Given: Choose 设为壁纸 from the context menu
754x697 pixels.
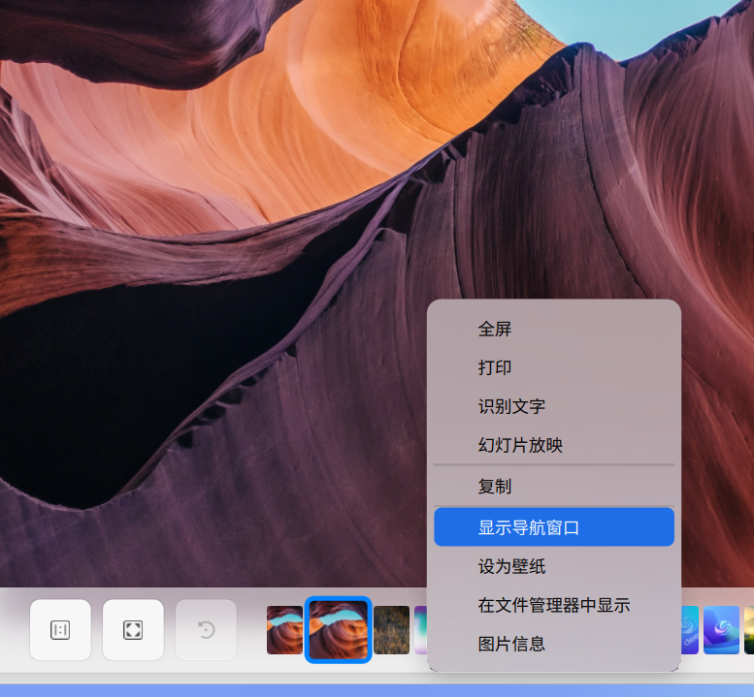Looking at the screenshot, I should [554, 566].
